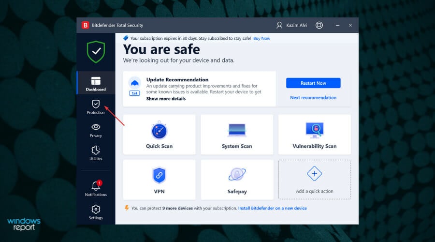Close the Bitdefender Total Security window
The height and width of the screenshot is (242, 435).
tap(350, 25)
